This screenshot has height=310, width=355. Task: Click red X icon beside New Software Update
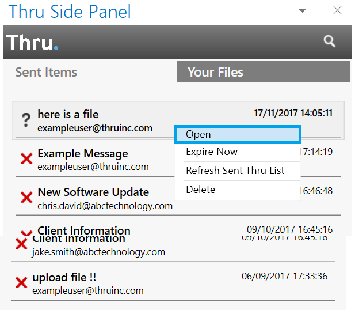point(26,198)
